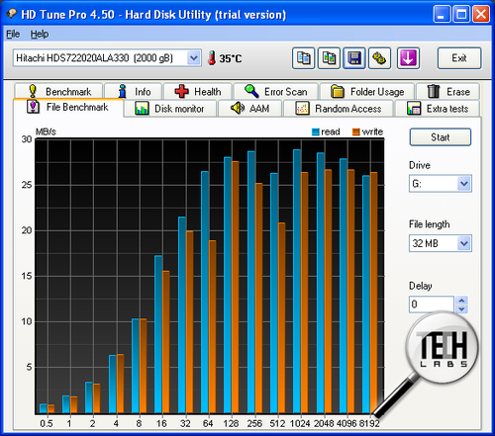The width and height of the screenshot is (495, 436).
Task: Increase the Delay value with up arrow
Action: click(x=461, y=301)
